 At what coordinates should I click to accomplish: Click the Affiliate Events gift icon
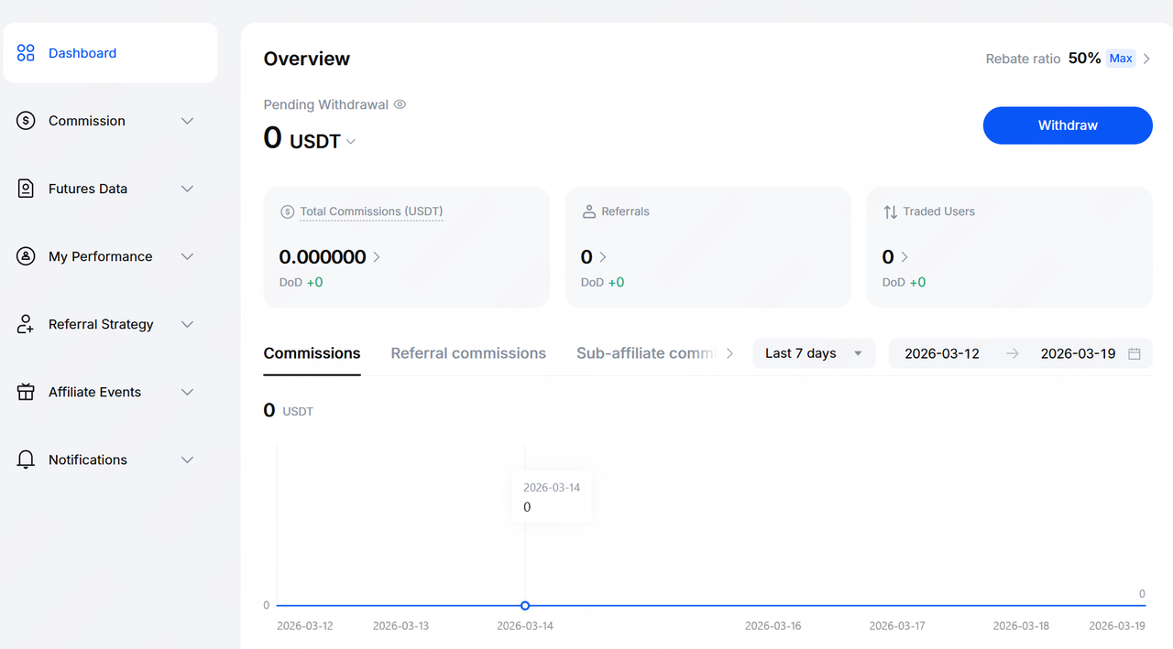(26, 392)
